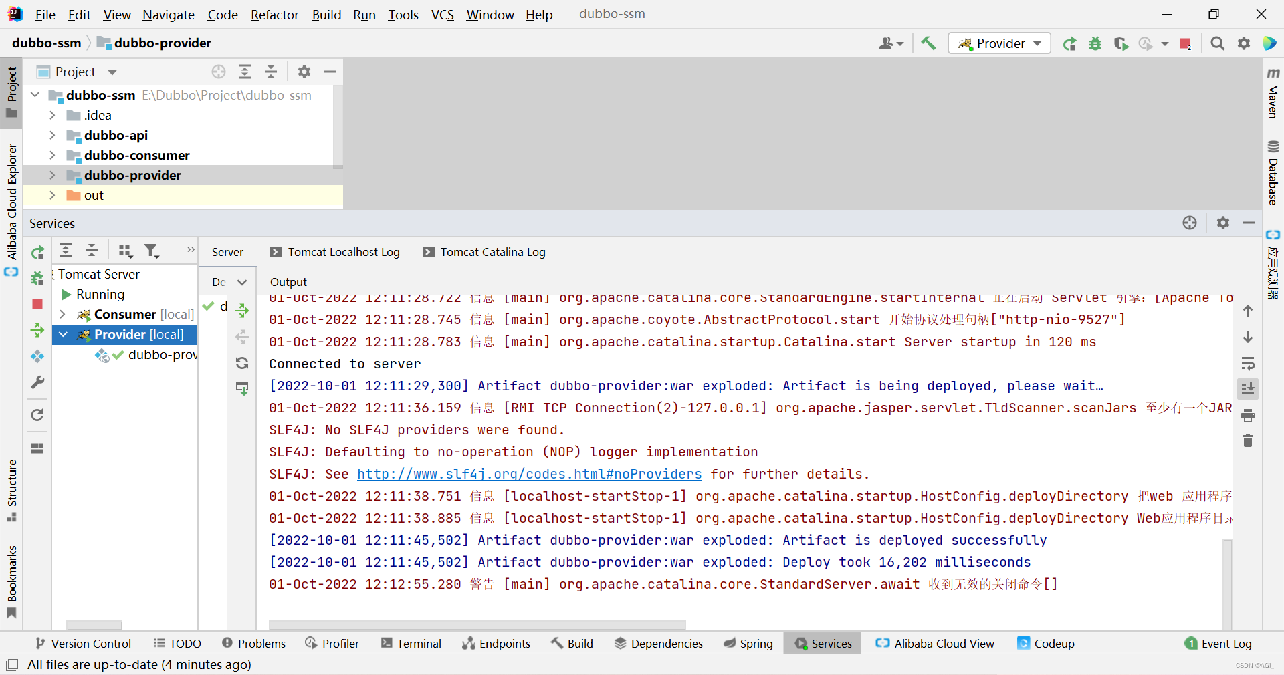Viewport: 1284px width, 675px height.
Task: Toggle the filter icon in Services panel
Action: [152, 251]
